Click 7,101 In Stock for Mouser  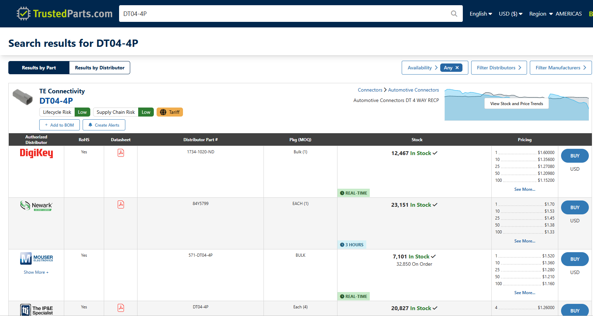coord(414,257)
